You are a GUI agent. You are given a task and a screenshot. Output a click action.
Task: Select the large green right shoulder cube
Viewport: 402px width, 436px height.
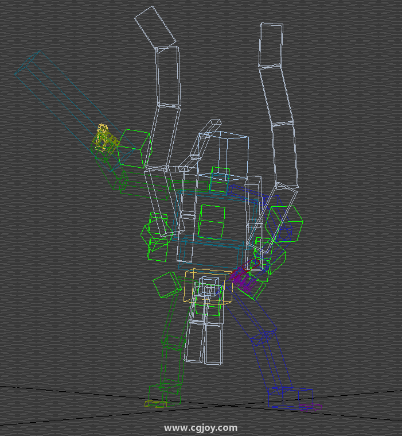(x=284, y=224)
